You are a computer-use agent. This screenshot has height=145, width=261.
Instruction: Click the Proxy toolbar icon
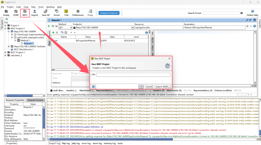pyautogui.click(x=90, y=13)
